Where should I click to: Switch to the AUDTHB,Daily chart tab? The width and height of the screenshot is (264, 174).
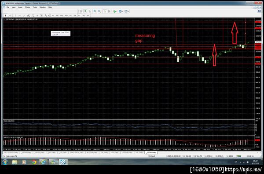[x=92, y=152]
